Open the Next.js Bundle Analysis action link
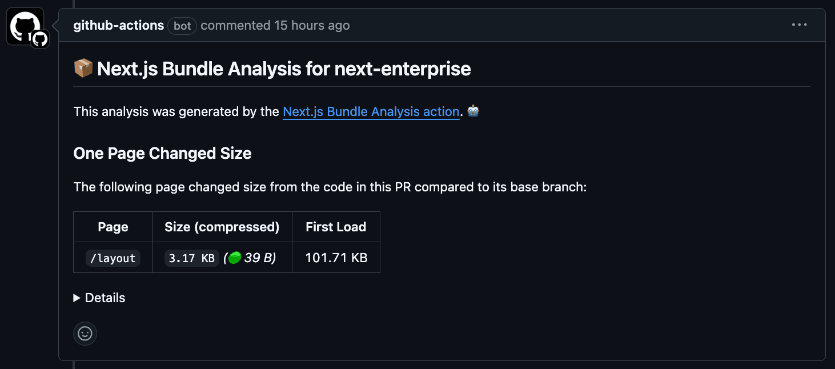The height and width of the screenshot is (369, 835). tap(371, 111)
